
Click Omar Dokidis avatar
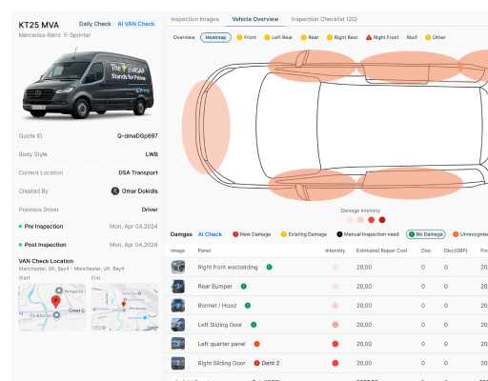115,190
